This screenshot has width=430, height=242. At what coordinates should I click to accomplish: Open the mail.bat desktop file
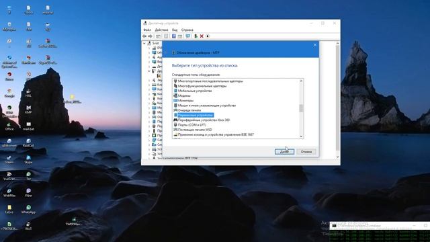(28, 126)
